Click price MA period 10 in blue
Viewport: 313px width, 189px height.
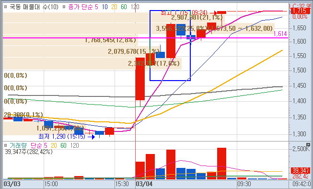[x=105, y=7]
